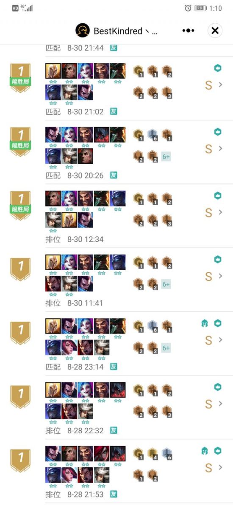This screenshot has height=506, width=233.
Task: Expand the 8-30 20:26 match details chevron
Action: [x=220, y=148]
